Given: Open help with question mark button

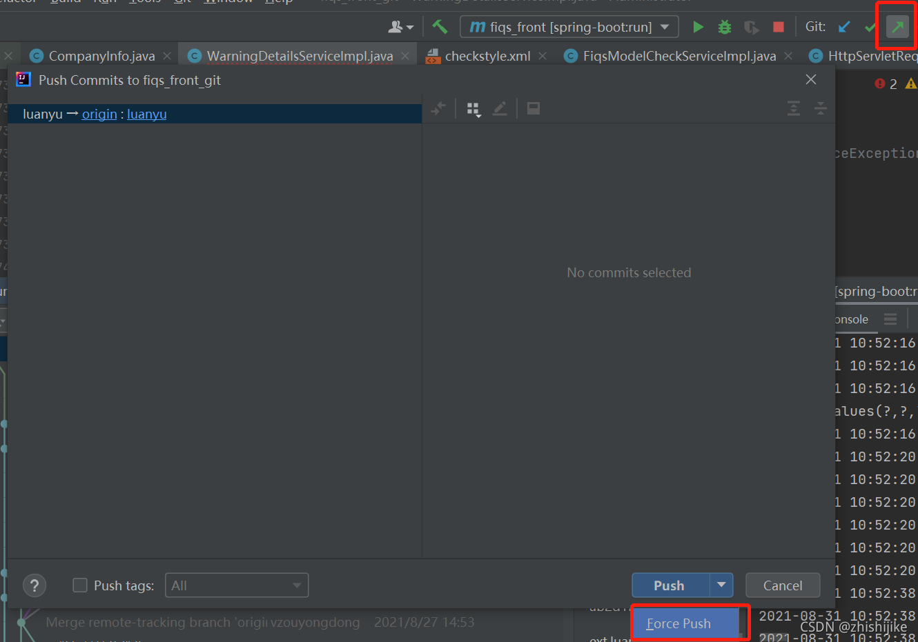Looking at the screenshot, I should pos(35,585).
